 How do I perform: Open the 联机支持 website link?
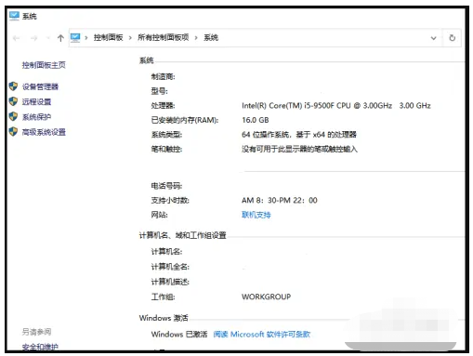pos(256,215)
